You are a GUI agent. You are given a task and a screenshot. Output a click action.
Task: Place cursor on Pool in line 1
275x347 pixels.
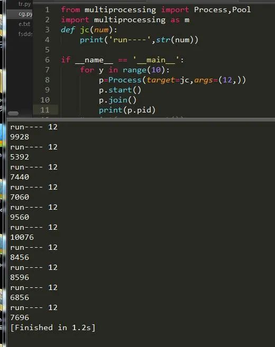coord(241,10)
